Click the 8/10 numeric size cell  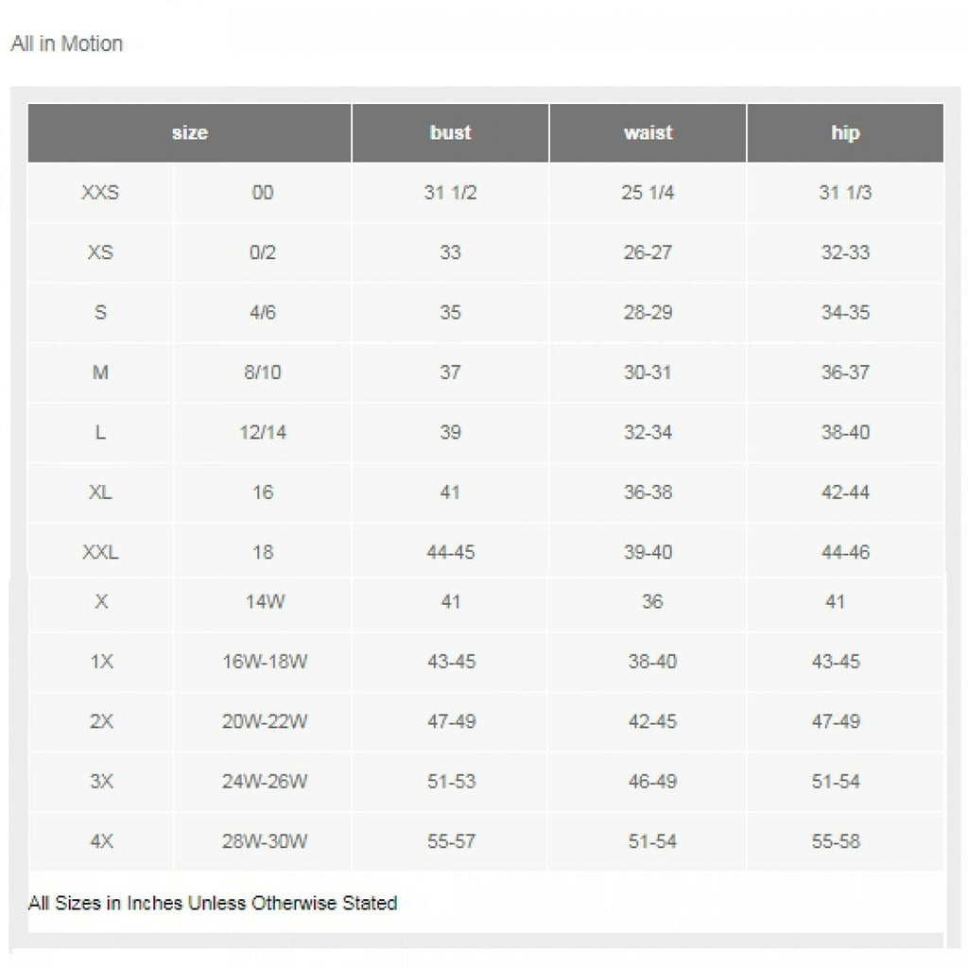tap(263, 372)
